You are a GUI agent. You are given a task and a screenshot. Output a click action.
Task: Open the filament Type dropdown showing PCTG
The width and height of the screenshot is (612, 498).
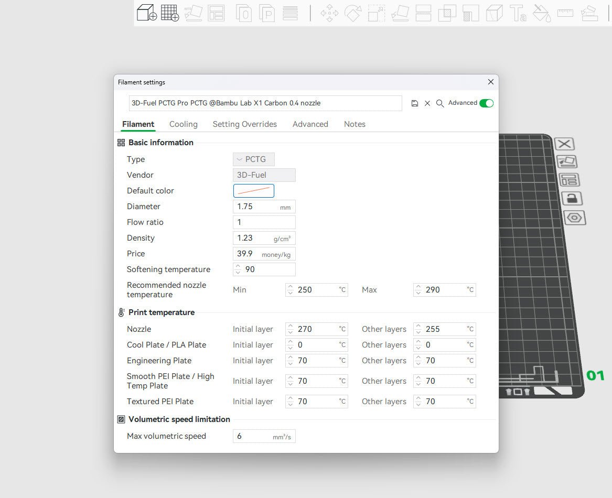254,159
